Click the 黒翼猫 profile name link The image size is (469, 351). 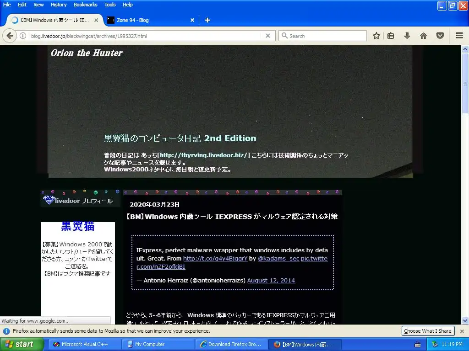coord(78,226)
